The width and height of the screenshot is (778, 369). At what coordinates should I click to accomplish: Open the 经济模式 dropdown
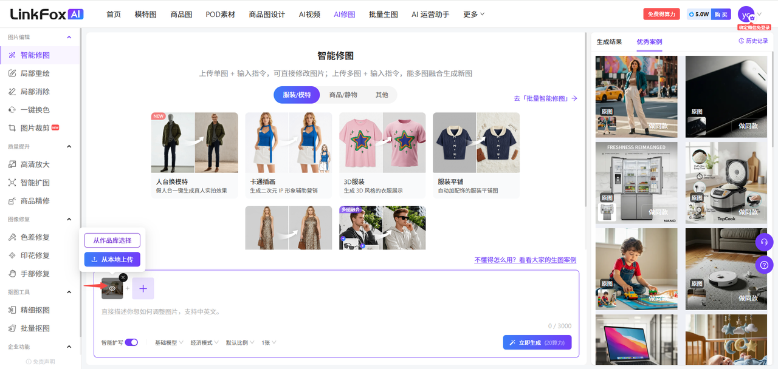205,343
